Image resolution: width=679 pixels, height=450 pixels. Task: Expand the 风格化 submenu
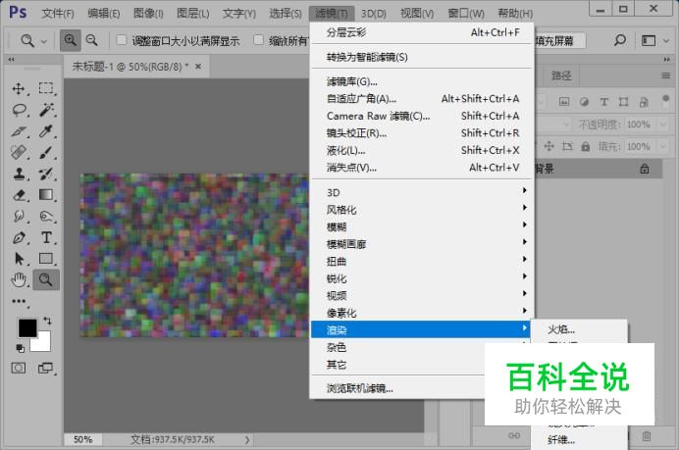pos(422,210)
